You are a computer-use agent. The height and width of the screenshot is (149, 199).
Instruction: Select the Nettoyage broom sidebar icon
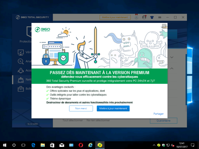click(21, 80)
